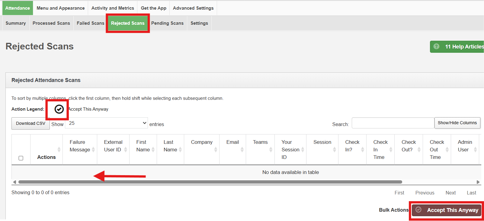Image resolution: width=484 pixels, height=221 pixels.
Task: Sort by Last Name column arrows
Action: (x=180, y=150)
